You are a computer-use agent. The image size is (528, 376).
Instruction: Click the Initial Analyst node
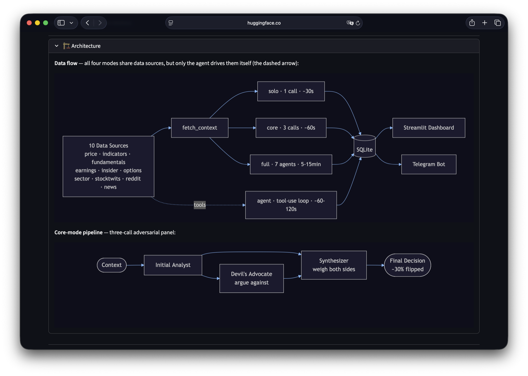[173, 265]
